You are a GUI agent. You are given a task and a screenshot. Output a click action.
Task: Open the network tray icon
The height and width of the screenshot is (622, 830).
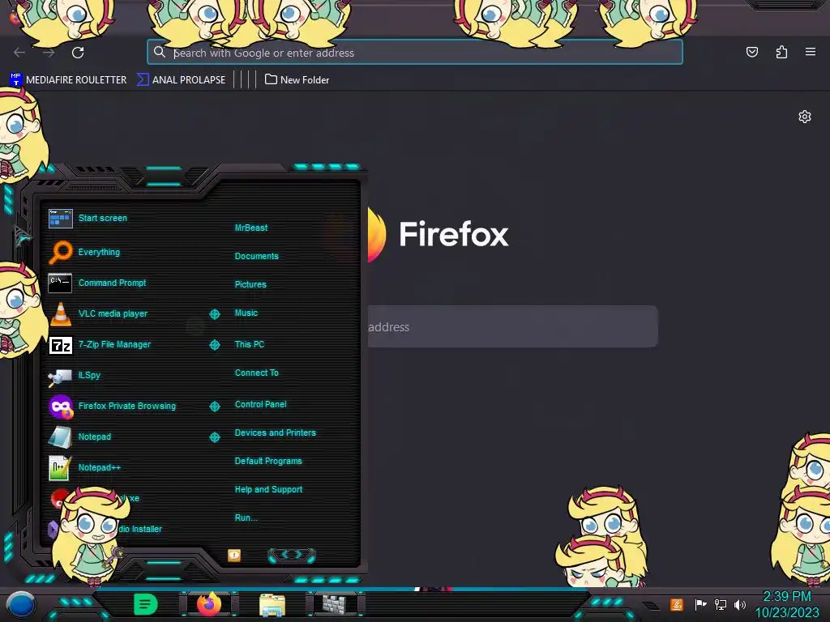[x=721, y=604]
